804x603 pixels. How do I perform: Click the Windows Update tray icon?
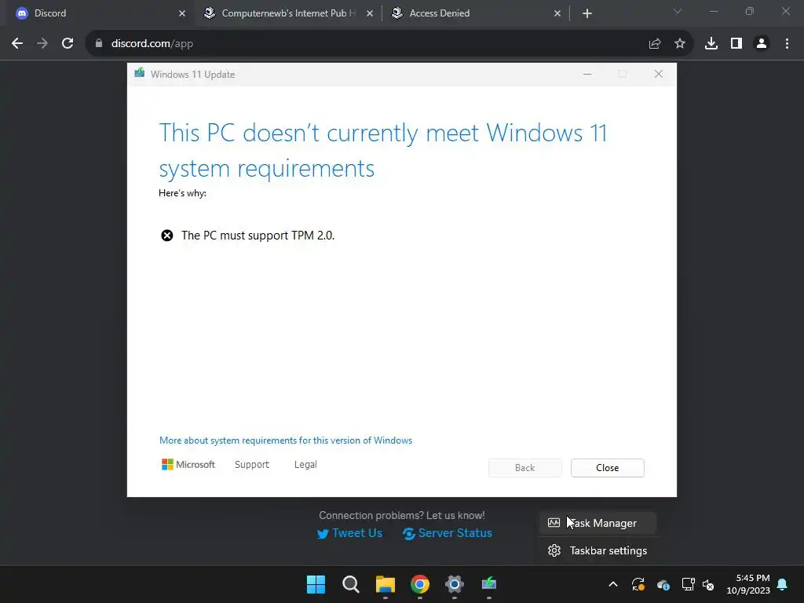coord(638,584)
